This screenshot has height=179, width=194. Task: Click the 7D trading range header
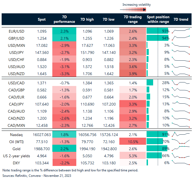point(132,19)
